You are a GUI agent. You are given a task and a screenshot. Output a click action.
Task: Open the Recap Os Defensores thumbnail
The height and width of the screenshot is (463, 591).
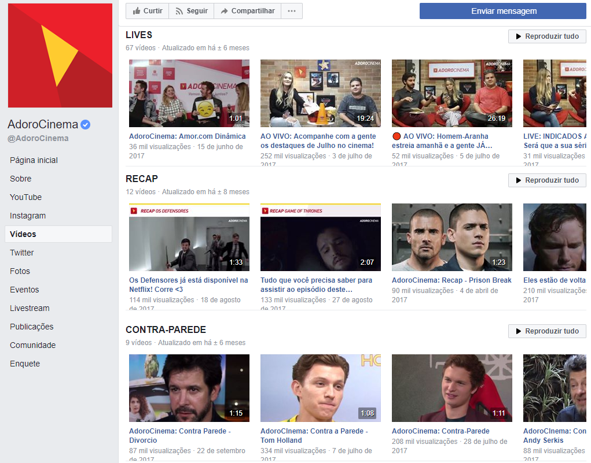(189, 237)
